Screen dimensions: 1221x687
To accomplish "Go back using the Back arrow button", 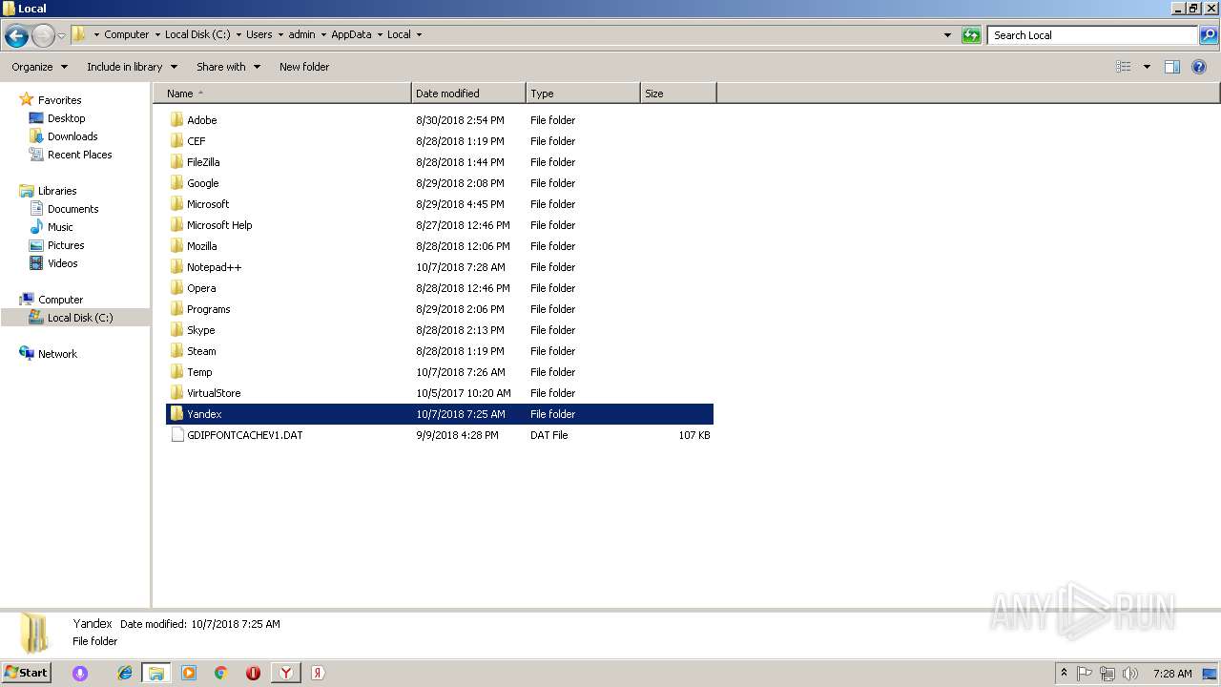I will [16, 36].
